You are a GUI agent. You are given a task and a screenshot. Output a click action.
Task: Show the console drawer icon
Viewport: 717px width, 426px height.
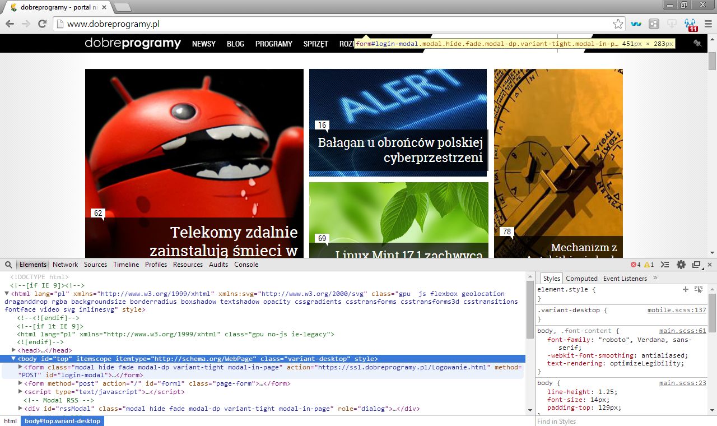(665, 265)
